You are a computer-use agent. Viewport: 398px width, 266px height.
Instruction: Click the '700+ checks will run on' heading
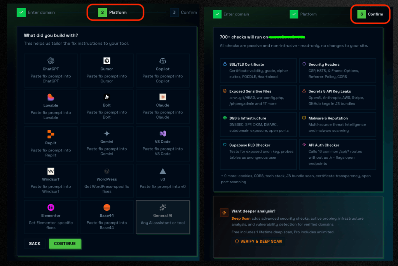pyautogui.click(x=244, y=37)
